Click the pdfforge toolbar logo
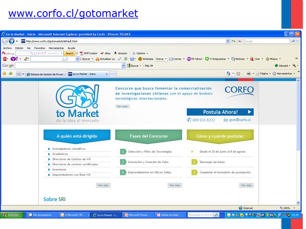 tap(8, 53)
